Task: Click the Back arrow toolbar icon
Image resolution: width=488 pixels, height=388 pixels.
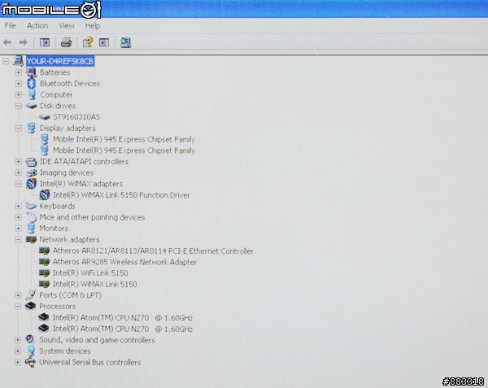Action: [x=7, y=42]
